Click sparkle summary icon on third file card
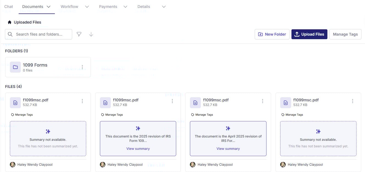 (x=228, y=128)
